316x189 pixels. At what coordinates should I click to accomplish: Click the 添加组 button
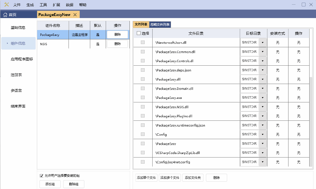click(x=50, y=184)
